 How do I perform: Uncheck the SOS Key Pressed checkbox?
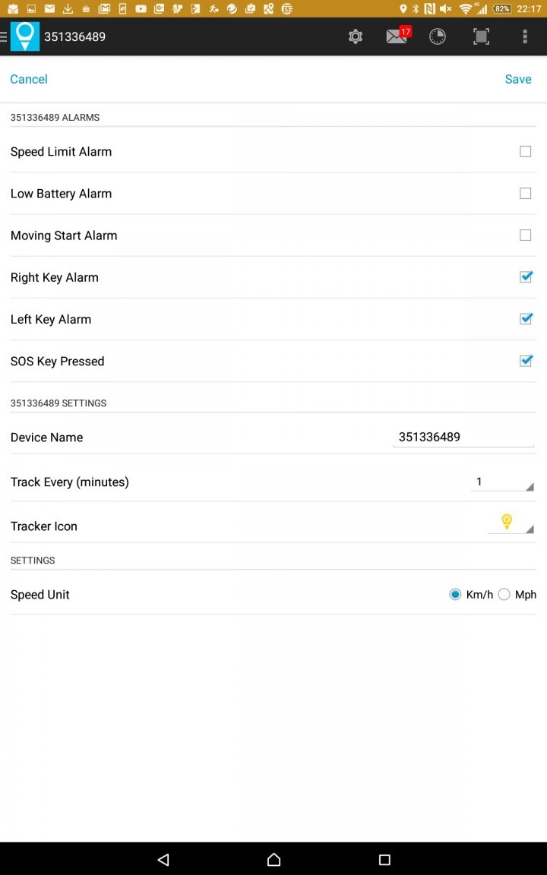pos(525,361)
